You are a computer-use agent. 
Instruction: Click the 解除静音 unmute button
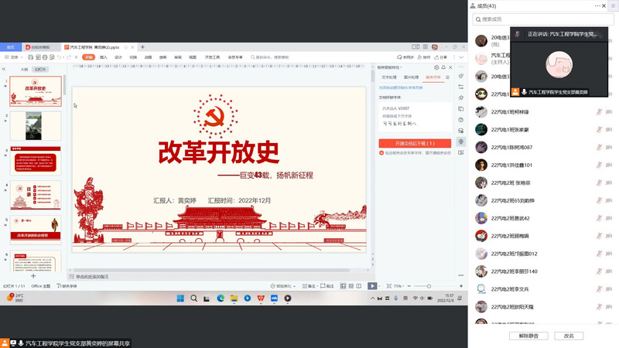[533, 336]
